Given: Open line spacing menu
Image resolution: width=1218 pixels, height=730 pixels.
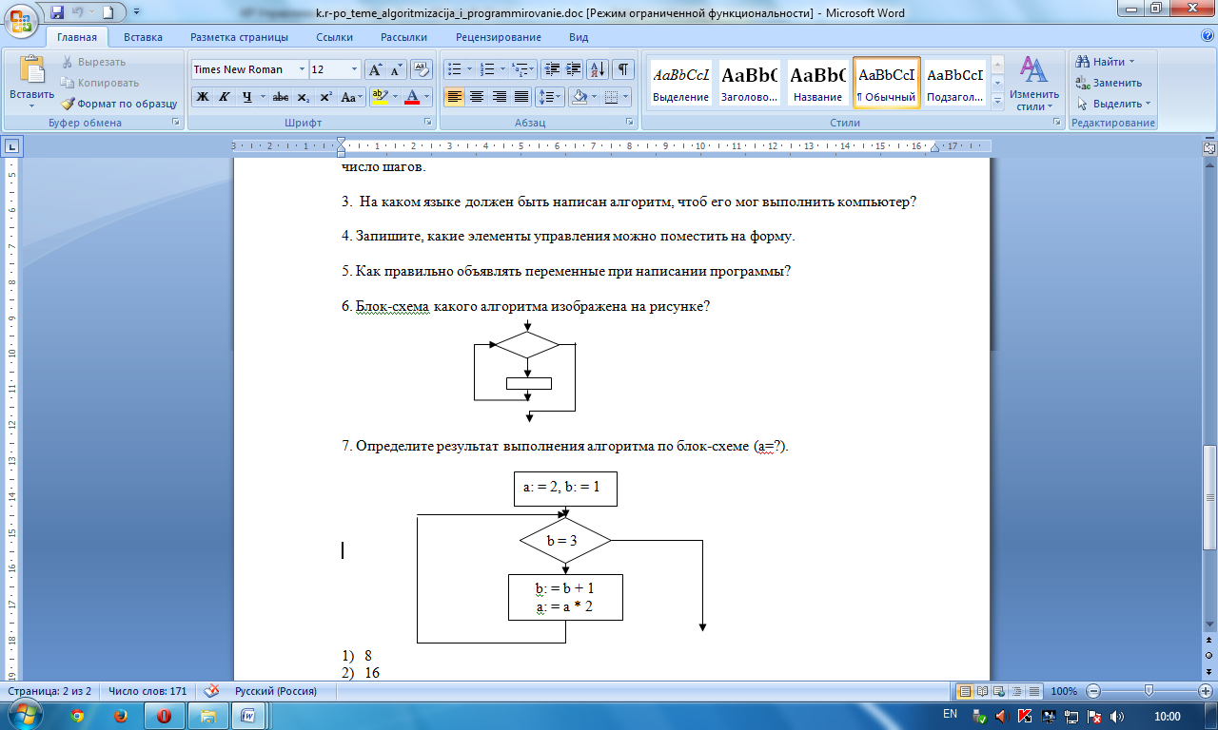Looking at the screenshot, I should pos(550,97).
